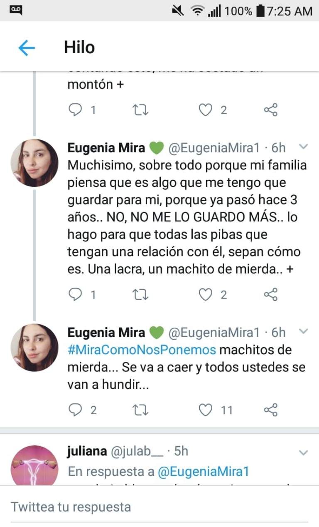The width and height of the screenshot is (319, 527).
Task: Open options chevron on #MiraComoNosPonemos tweet
Action: point(304,332)
